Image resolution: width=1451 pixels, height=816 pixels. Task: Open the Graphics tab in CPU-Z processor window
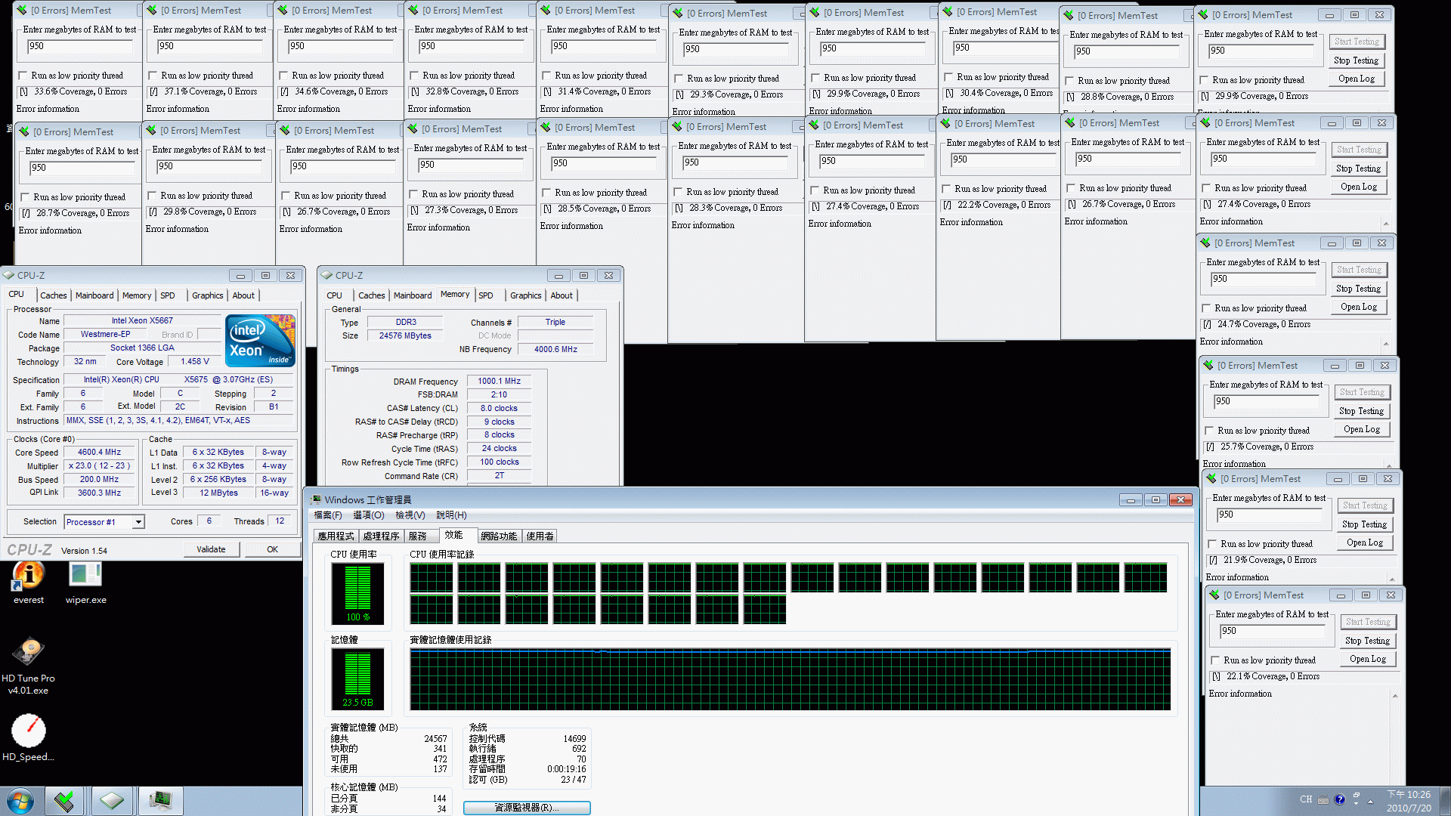tap(207, 295)
